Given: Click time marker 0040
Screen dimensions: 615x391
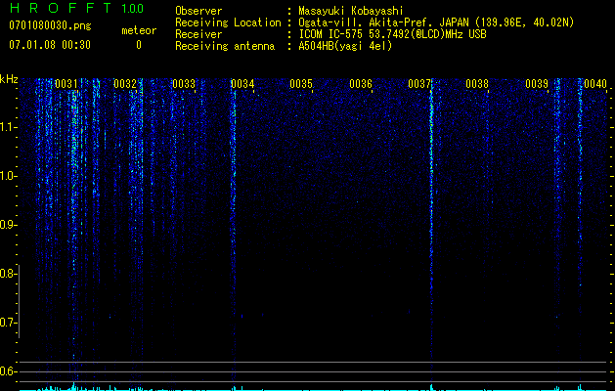Looking at the screenshot, I should [595, 84].
